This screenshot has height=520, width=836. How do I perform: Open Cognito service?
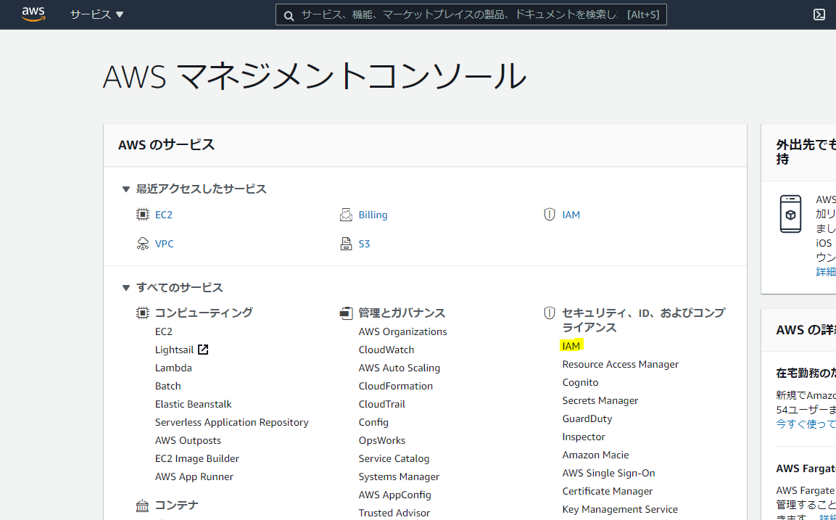[580, 382]
